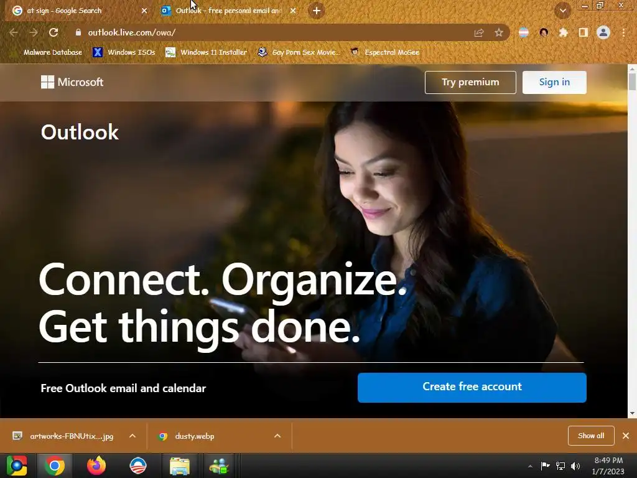Open the Extensions puzzle icon

point(563,32)
